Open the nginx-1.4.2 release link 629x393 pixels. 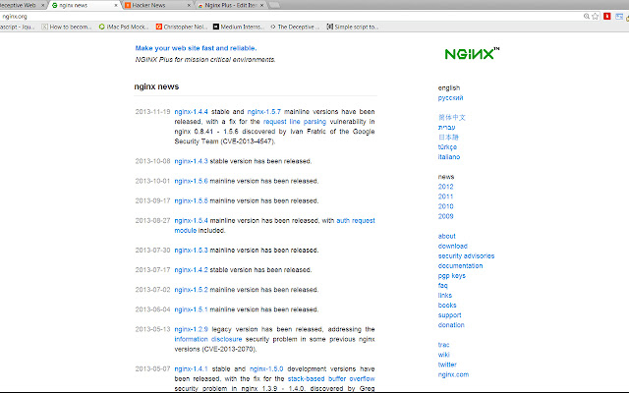coord(191,270)
